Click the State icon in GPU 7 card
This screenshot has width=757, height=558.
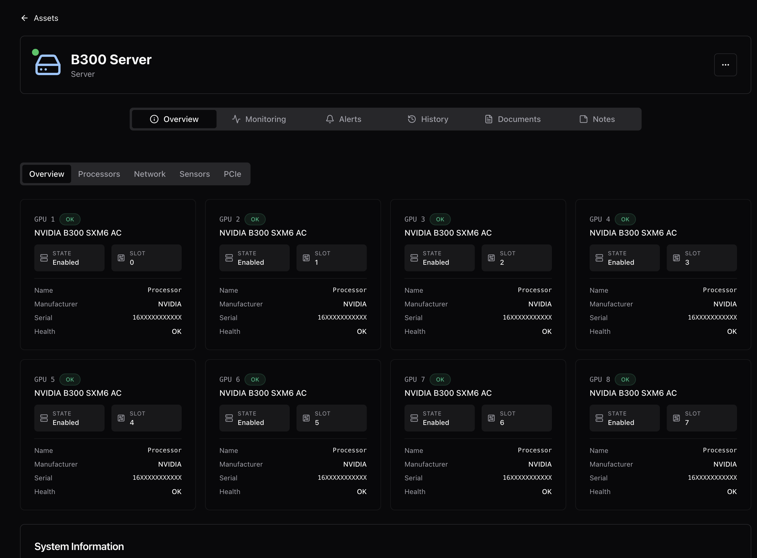414,418
